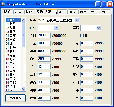Click the 强弩 strong crossbow input field
Image resolution: width=114 pixels, height=107 pixels.
coord(87,51)
